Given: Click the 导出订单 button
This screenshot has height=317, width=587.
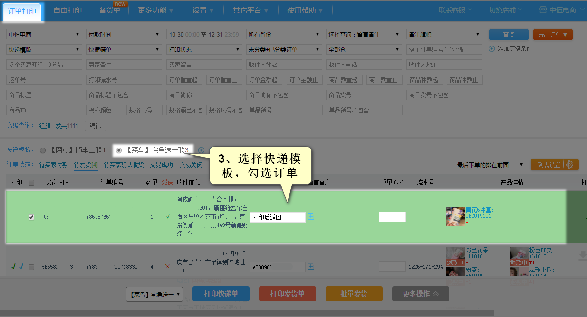Looking at the screenshot, I should pos(553,35).
